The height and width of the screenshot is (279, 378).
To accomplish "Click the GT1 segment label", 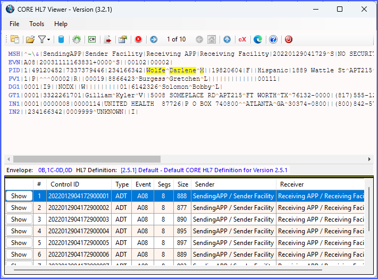I will pyautogui.click(x=14, y=95).
